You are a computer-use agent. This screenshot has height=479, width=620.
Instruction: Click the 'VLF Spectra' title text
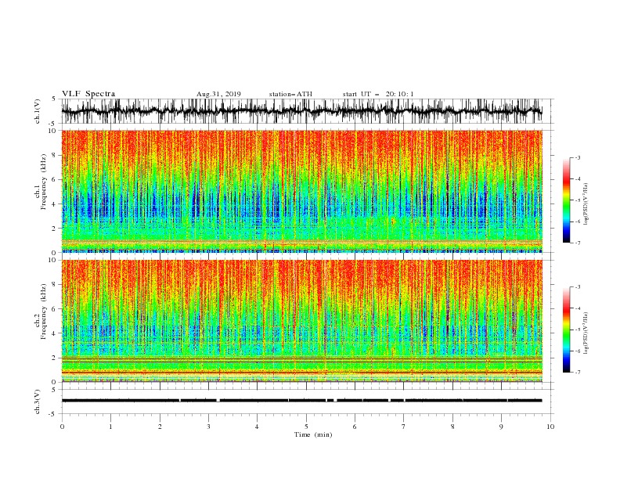point(88,94)
